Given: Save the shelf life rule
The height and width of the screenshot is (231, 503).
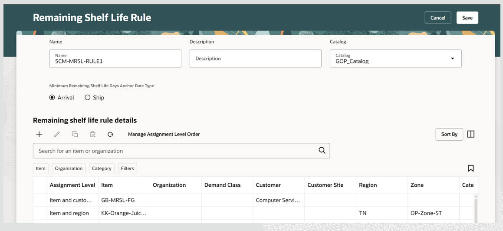Looking at the screenshot, I should 467,18.
